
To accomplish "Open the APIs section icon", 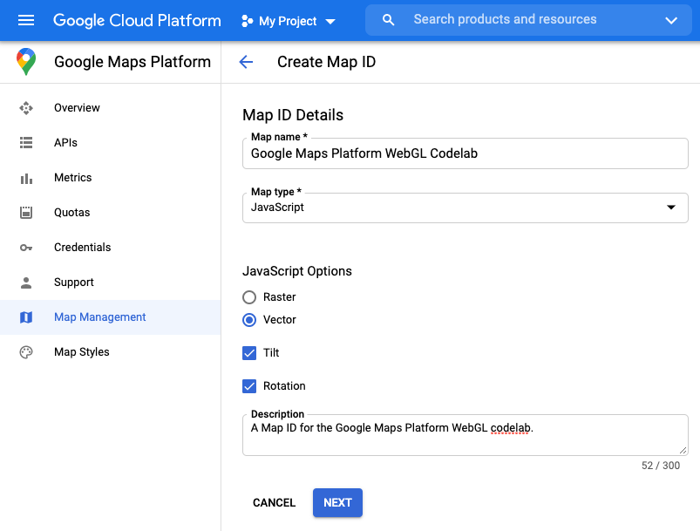I will 27,142.
